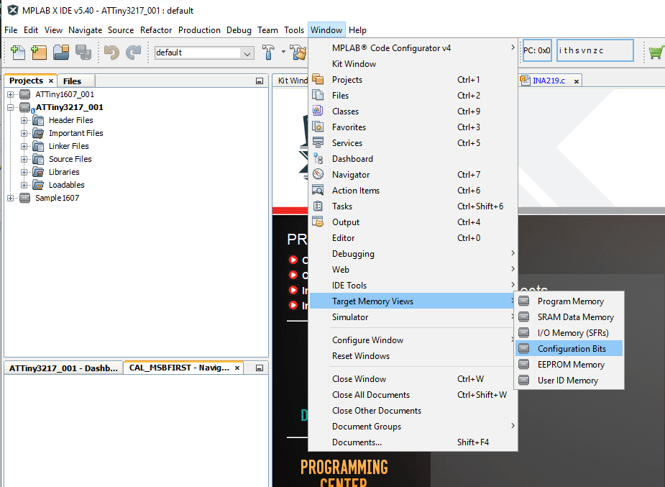This screenshot has height=487, width=665.
Task: Open the project configuration dropdown showing default
Action: (205, 53)
